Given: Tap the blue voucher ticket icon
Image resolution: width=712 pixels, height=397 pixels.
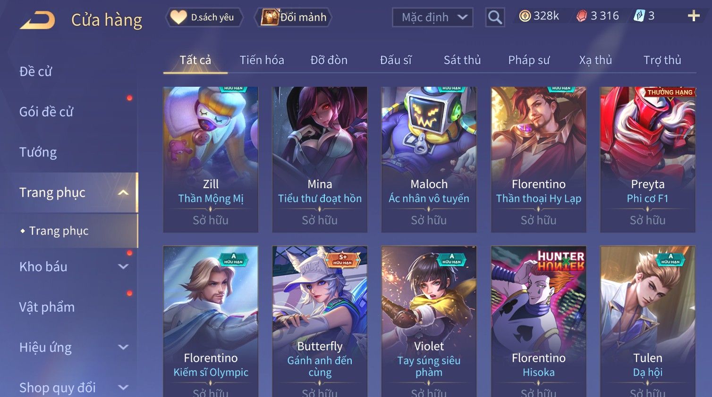Looking at the screenshot, I should point(639,16).
